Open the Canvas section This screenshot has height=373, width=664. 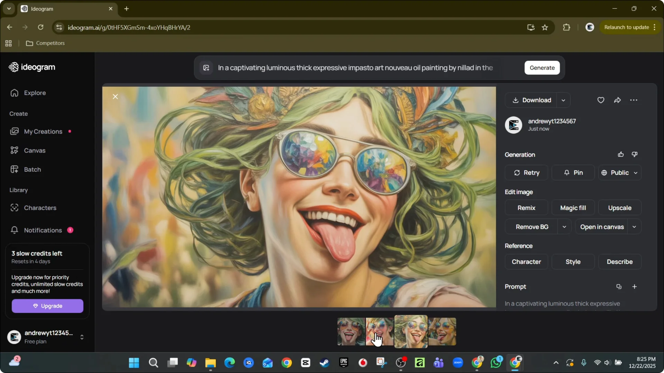(x=35, y=151)
